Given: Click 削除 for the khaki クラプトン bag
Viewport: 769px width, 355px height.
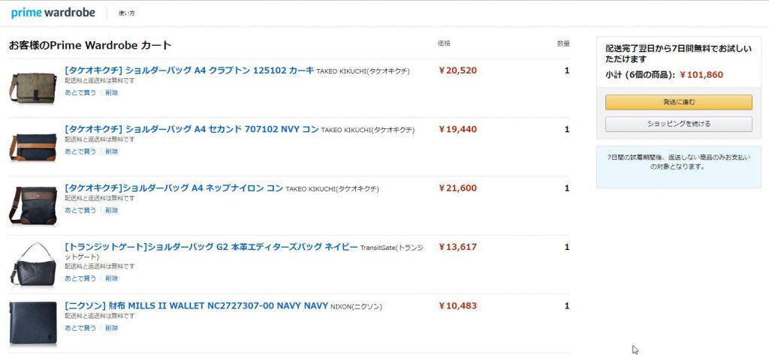Looking at the screenshot, I should 111,92.
